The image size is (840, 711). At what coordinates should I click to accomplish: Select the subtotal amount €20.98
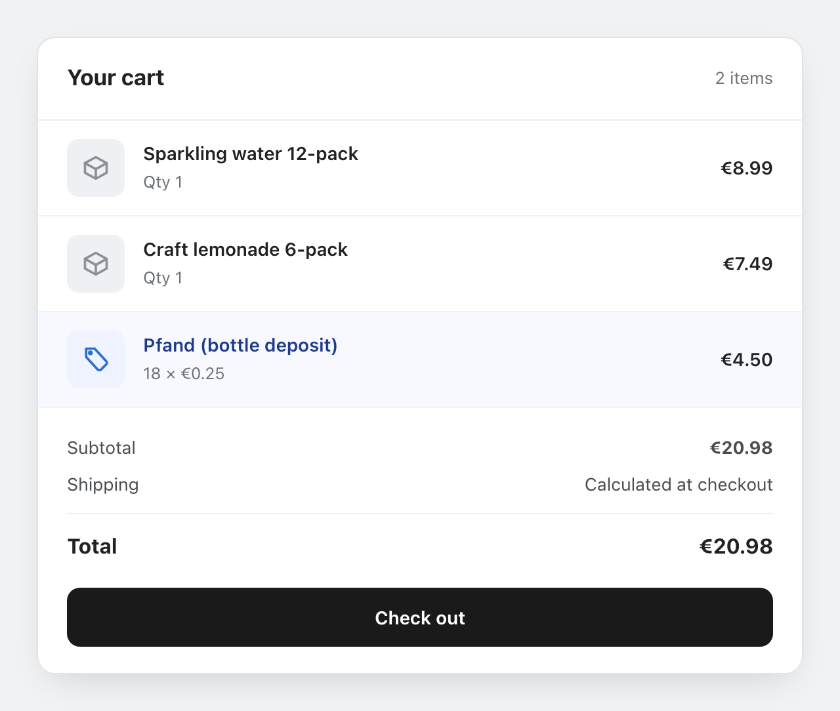(742, 448)
